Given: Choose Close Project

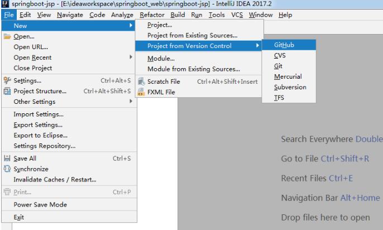Looking at the screenshot, I should (x=68, y=68).
